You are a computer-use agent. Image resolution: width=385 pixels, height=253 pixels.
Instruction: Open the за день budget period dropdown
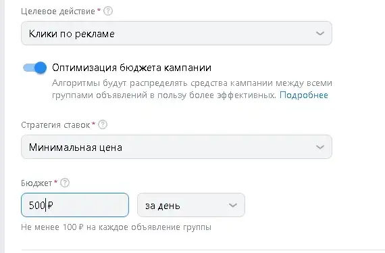[x=191, y=205]
